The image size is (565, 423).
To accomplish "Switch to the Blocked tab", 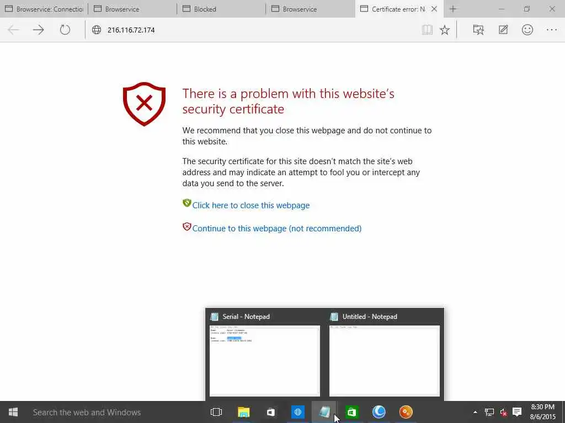I will point(222,9).
